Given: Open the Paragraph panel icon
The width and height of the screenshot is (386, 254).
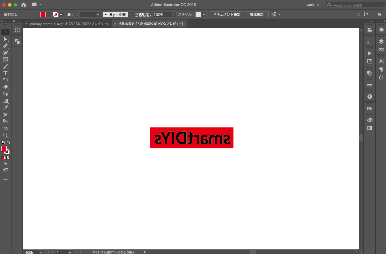Looking at the screenshot, I should pyautogui.click(x=381, y=69).
